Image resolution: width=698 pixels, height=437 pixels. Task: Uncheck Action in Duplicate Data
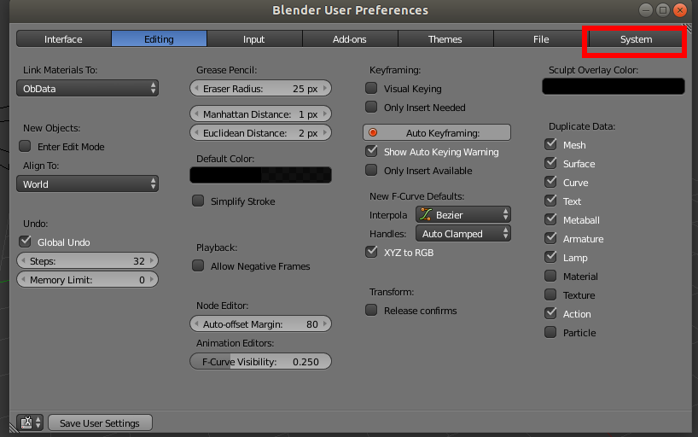pos(550,313)
